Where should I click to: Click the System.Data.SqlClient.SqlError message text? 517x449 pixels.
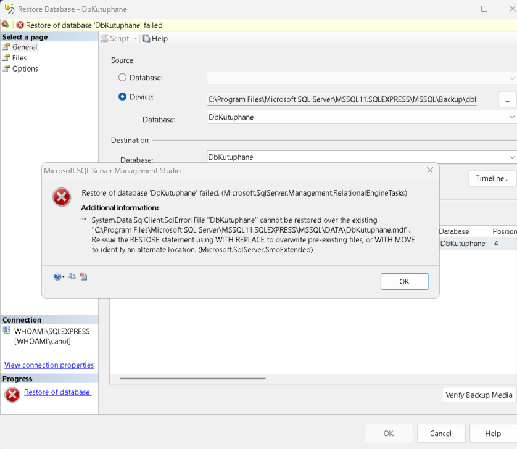click(253, 235)
